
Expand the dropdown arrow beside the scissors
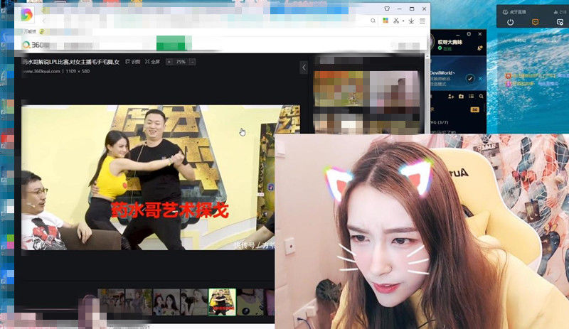[403, 21]
